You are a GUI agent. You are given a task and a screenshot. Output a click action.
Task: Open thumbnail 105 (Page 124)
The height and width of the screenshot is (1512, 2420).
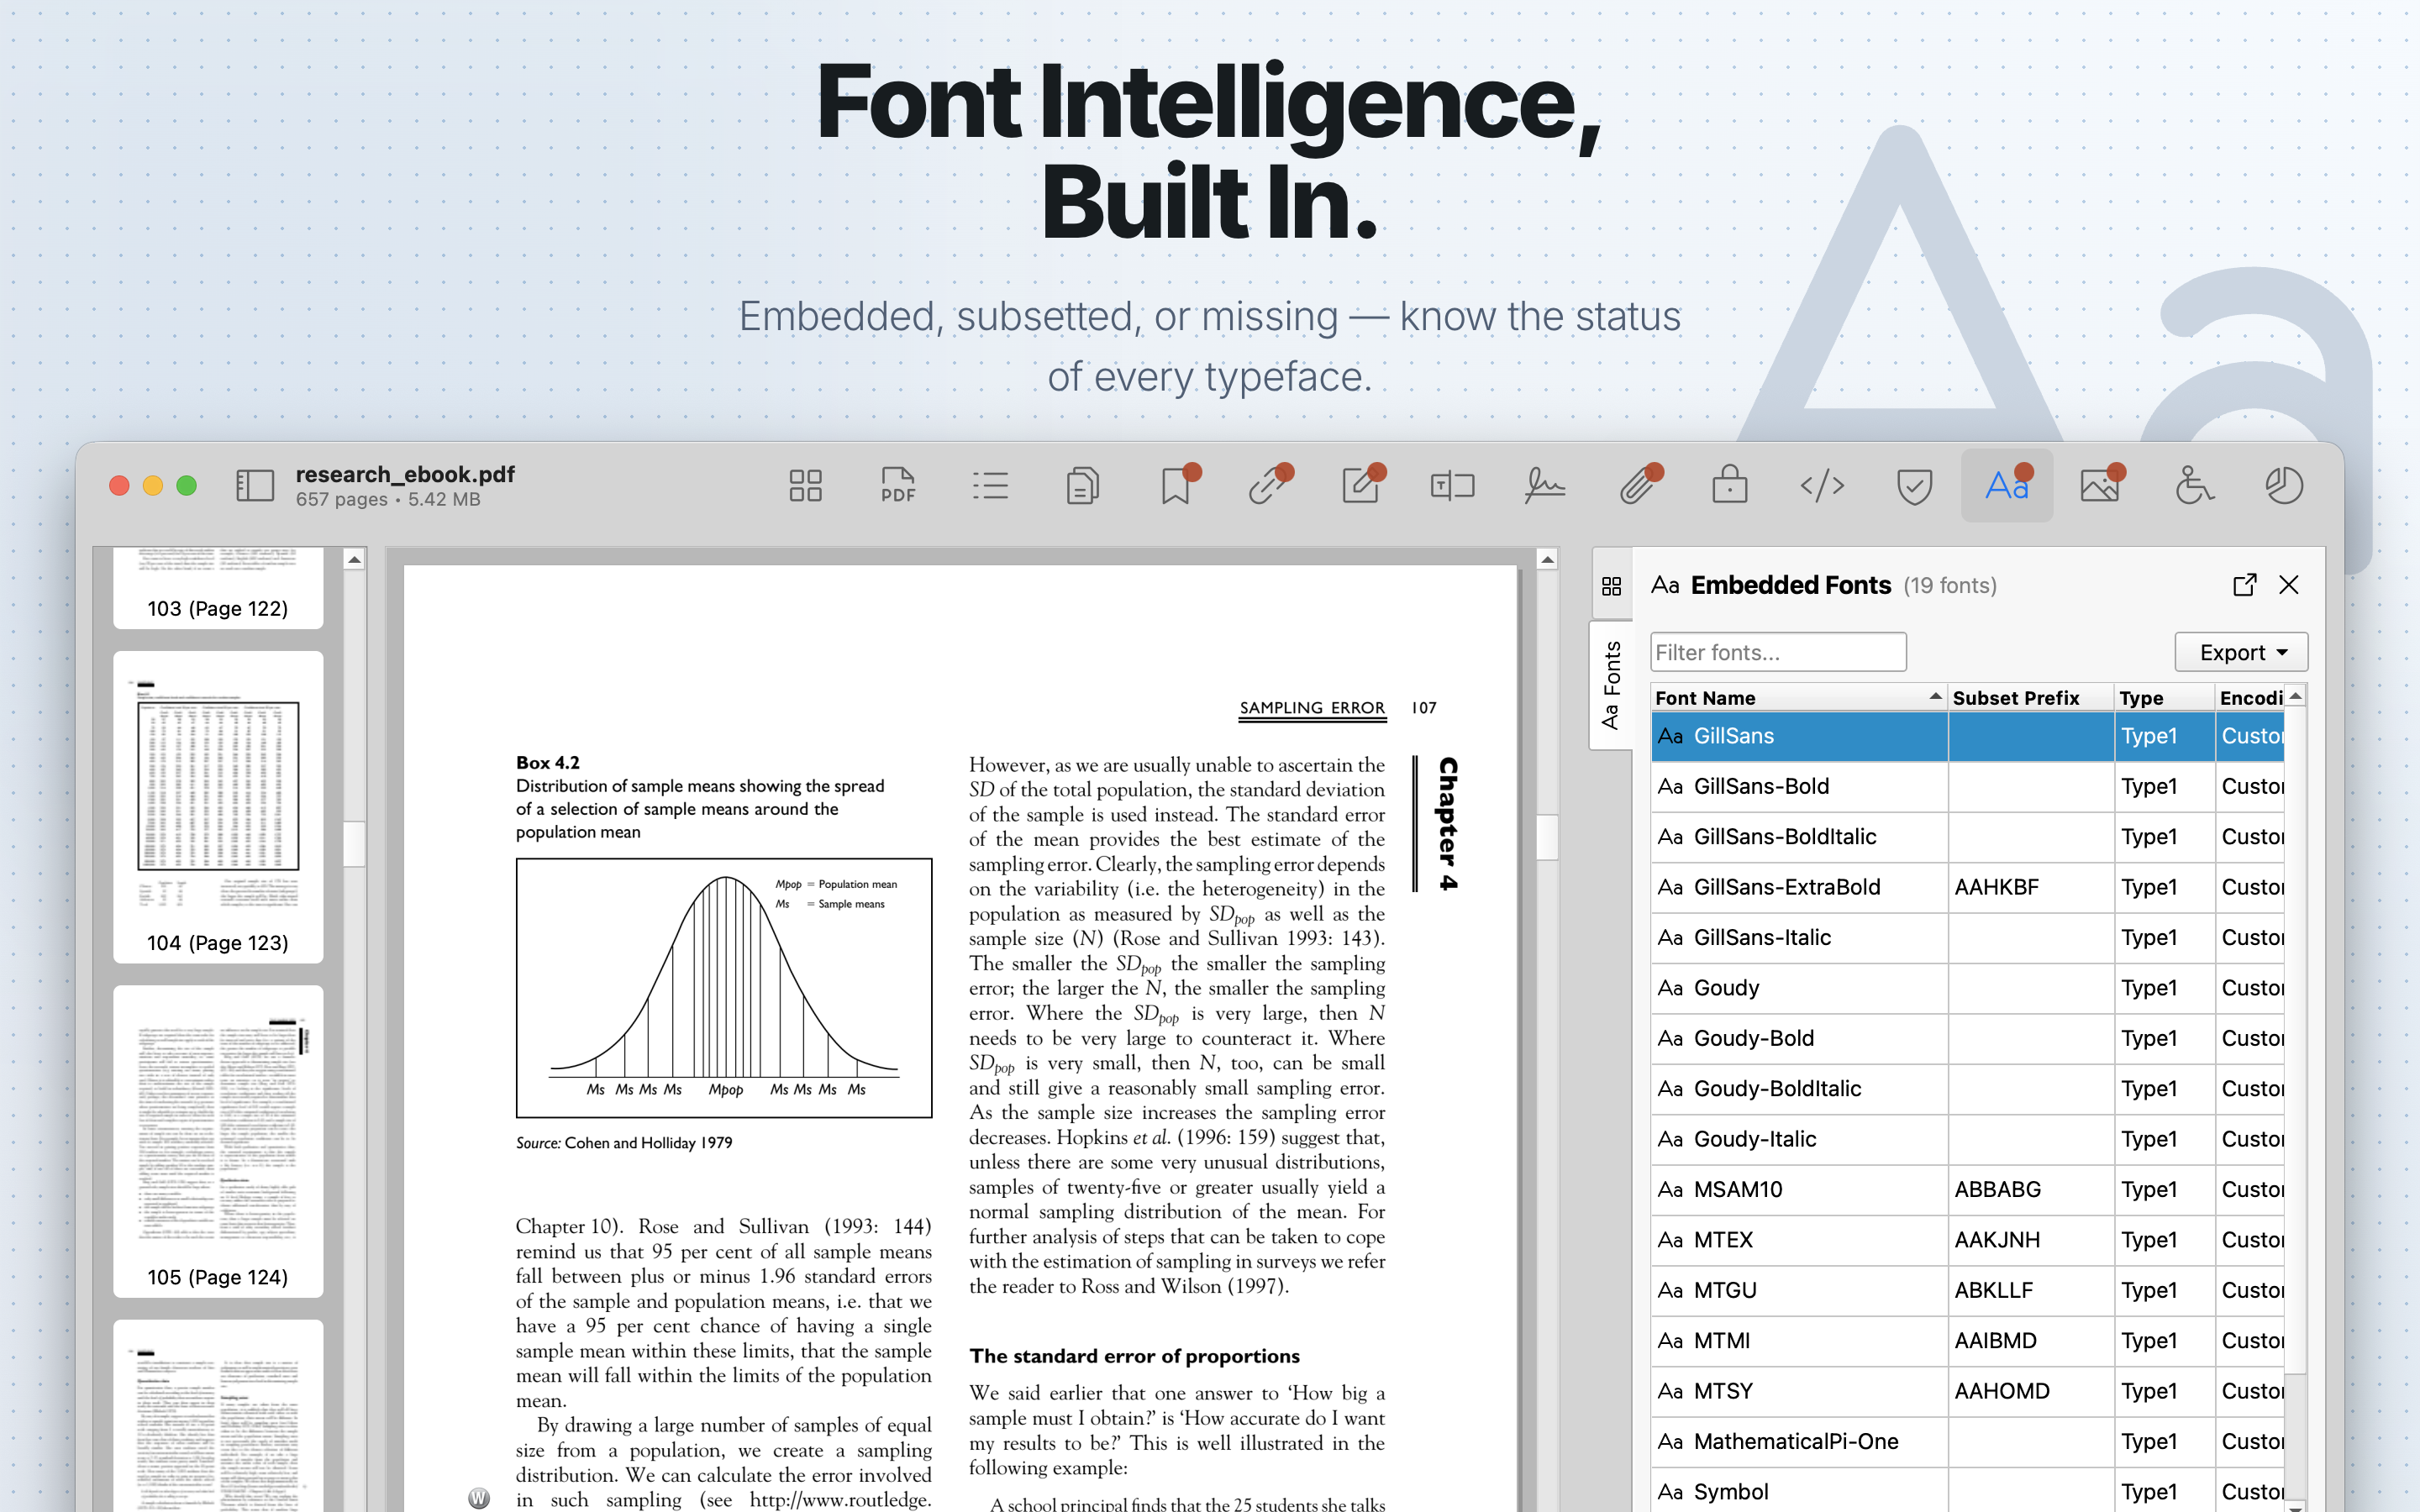(218, 1141)
